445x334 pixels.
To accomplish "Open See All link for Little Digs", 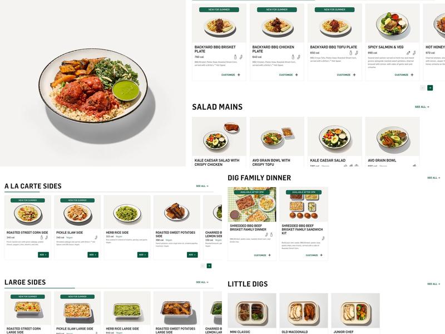I will pyautogui.click(x=434, y=284).
